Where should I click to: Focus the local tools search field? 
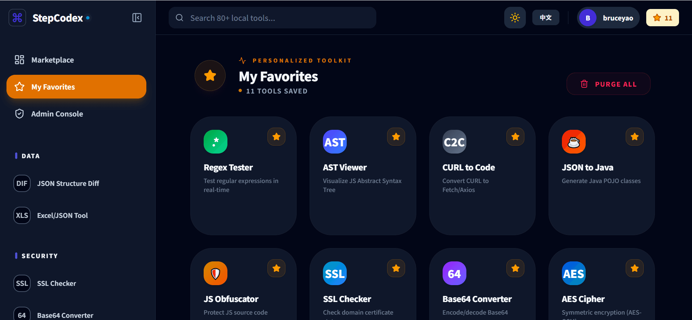(x=272, y=18)
